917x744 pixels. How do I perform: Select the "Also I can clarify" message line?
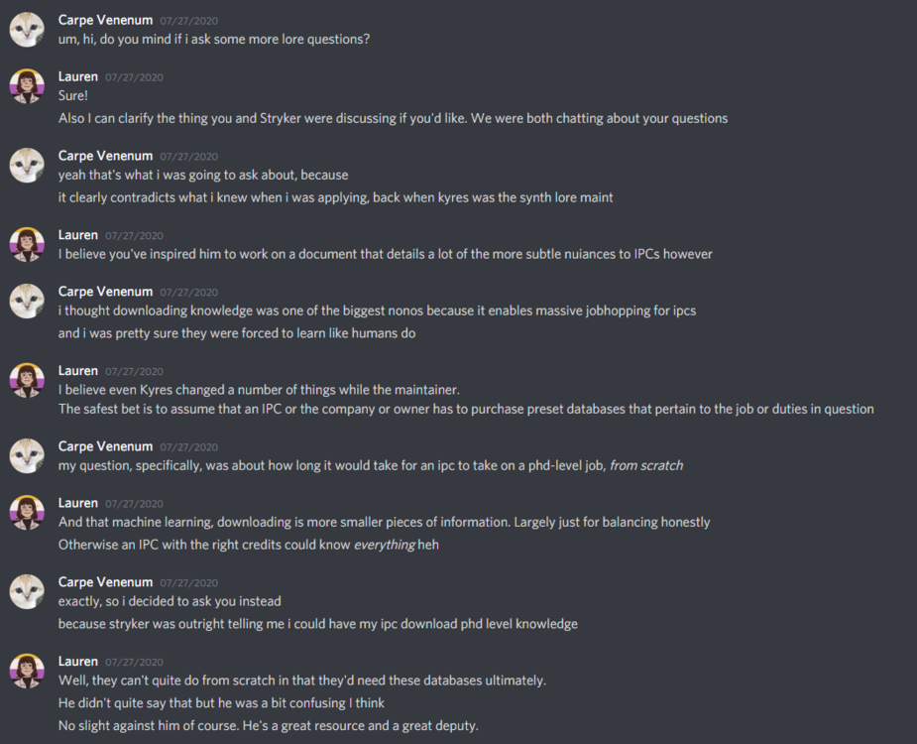[x=393, y=118]
